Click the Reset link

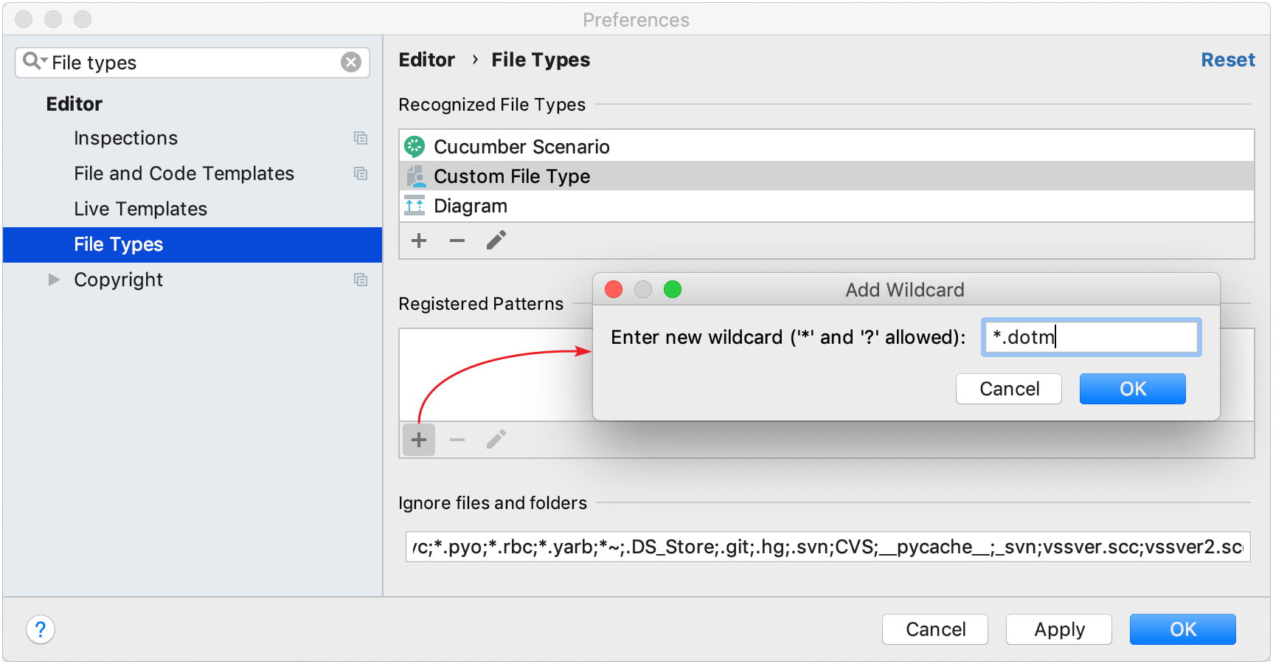tap(1227, 60)
